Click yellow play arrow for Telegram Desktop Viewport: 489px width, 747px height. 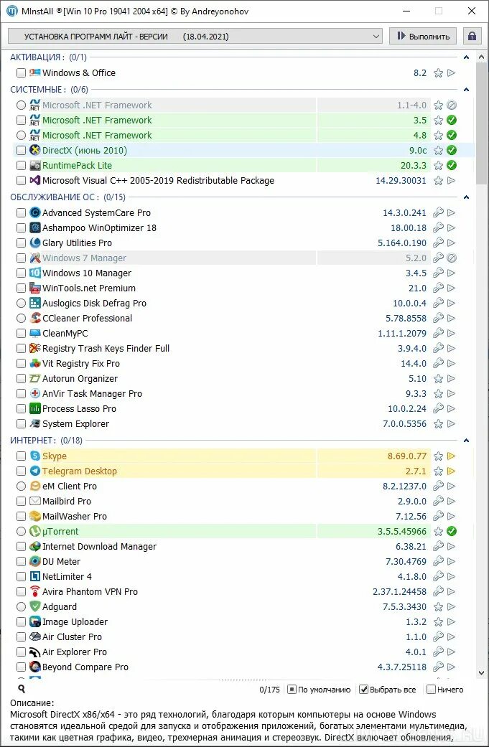click(452, 471)
